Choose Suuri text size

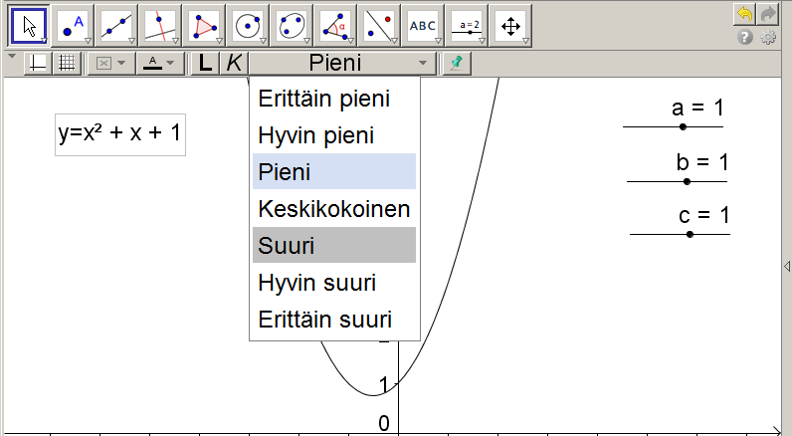click(x=334, y=245)
